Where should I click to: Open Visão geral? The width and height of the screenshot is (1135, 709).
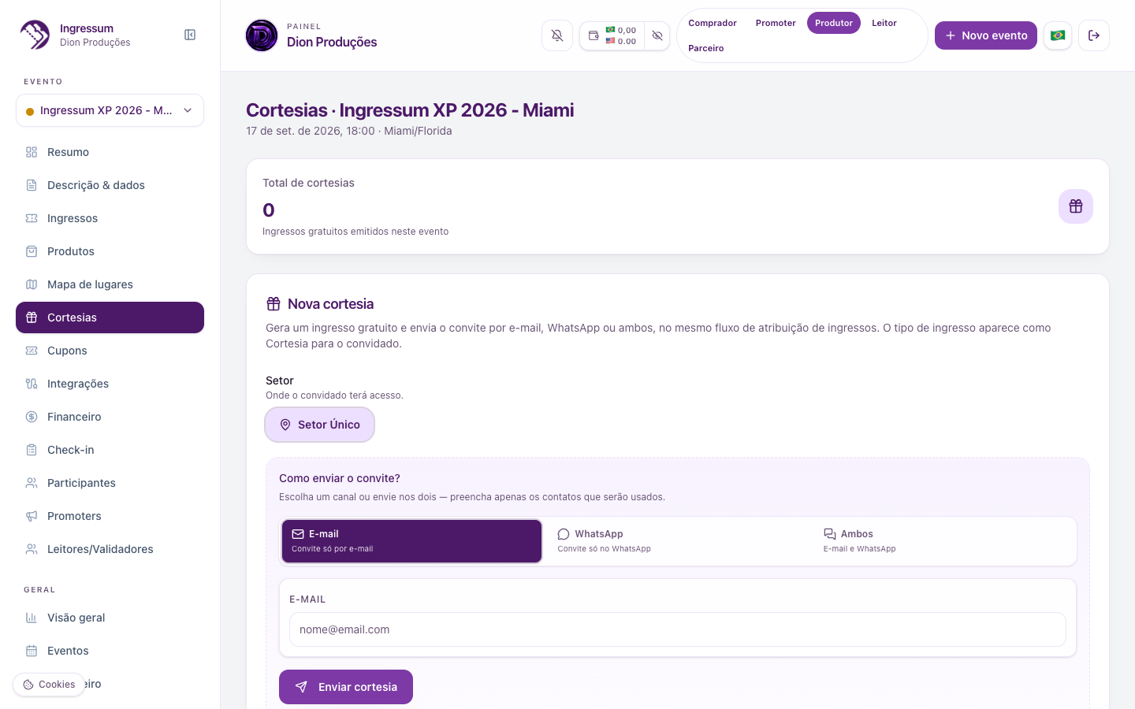tap(110, 618)
